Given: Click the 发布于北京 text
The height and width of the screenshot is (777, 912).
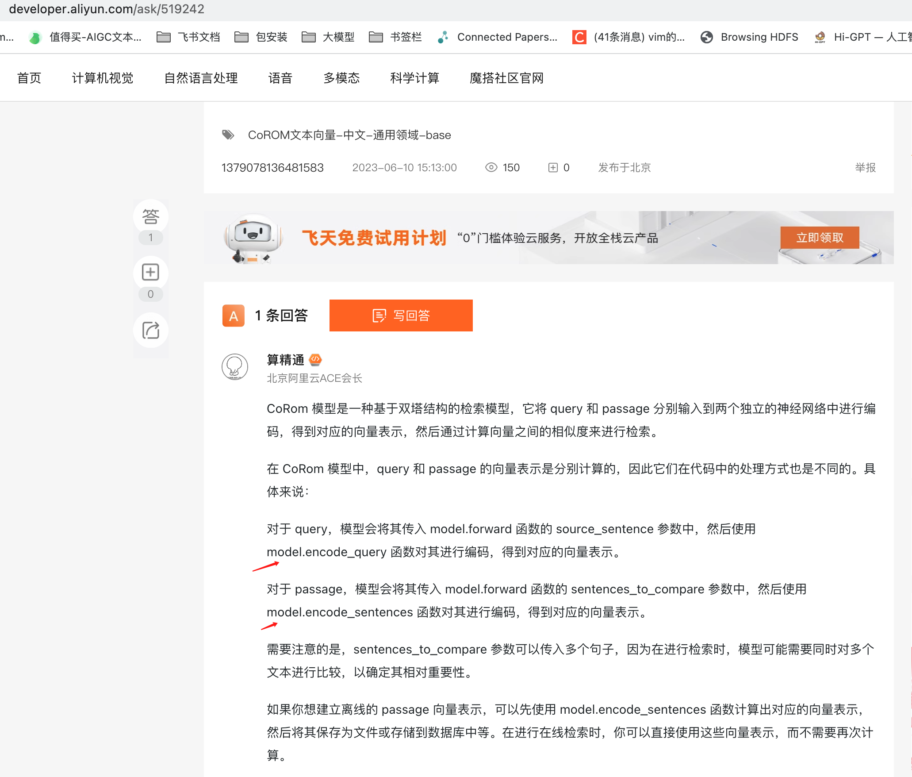Looking at the screenshot, I should (624, 168).
